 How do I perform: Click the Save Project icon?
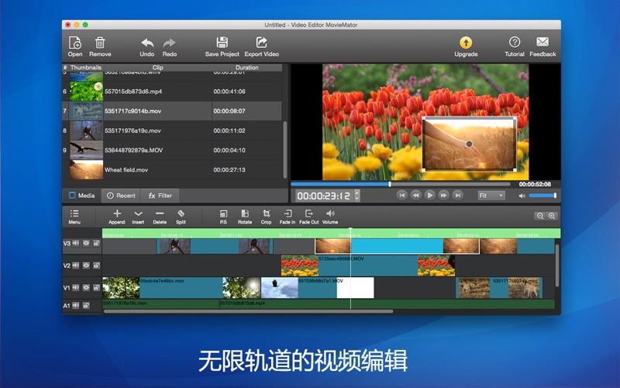[222, 43]
